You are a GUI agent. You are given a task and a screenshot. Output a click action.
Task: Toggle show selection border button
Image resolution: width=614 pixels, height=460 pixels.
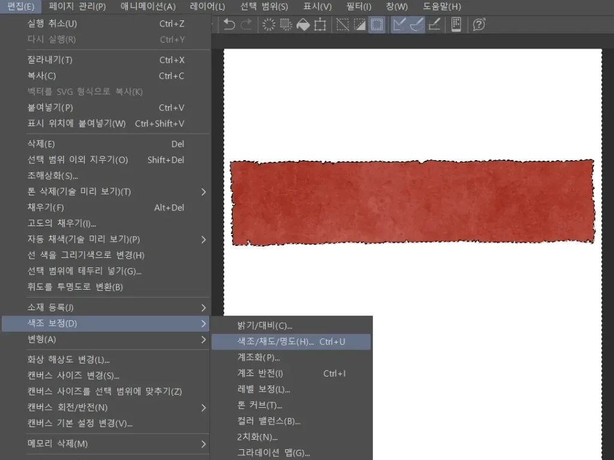pyautogui.click(x=377, y=25)
